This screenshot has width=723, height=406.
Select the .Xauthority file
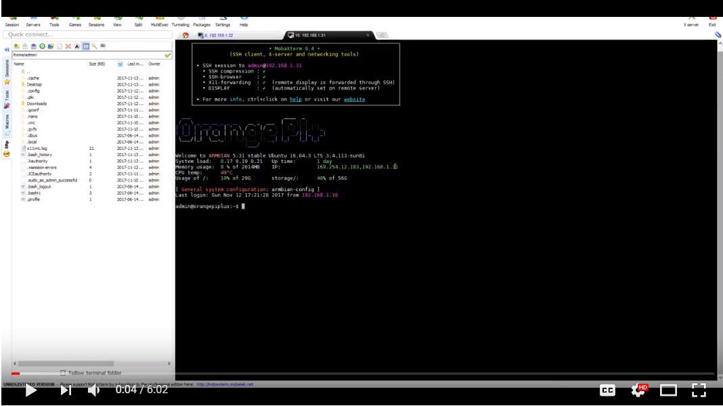92,161
